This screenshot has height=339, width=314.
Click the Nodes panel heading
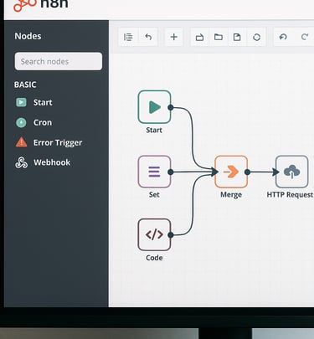(x=28, y=36)
